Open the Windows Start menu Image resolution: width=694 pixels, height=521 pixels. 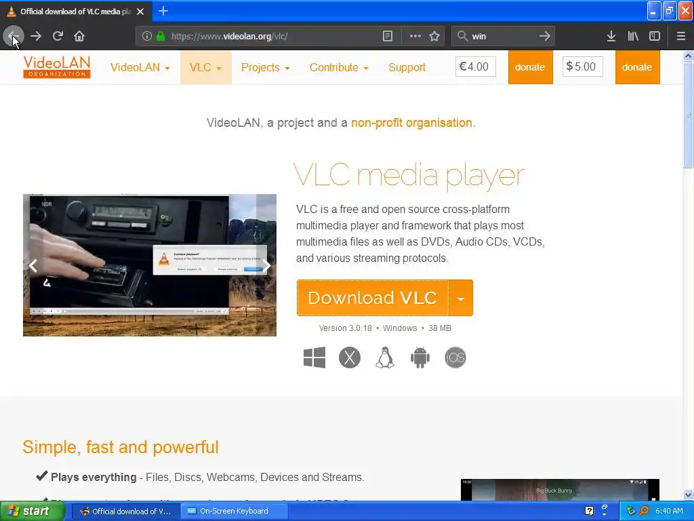33,511
